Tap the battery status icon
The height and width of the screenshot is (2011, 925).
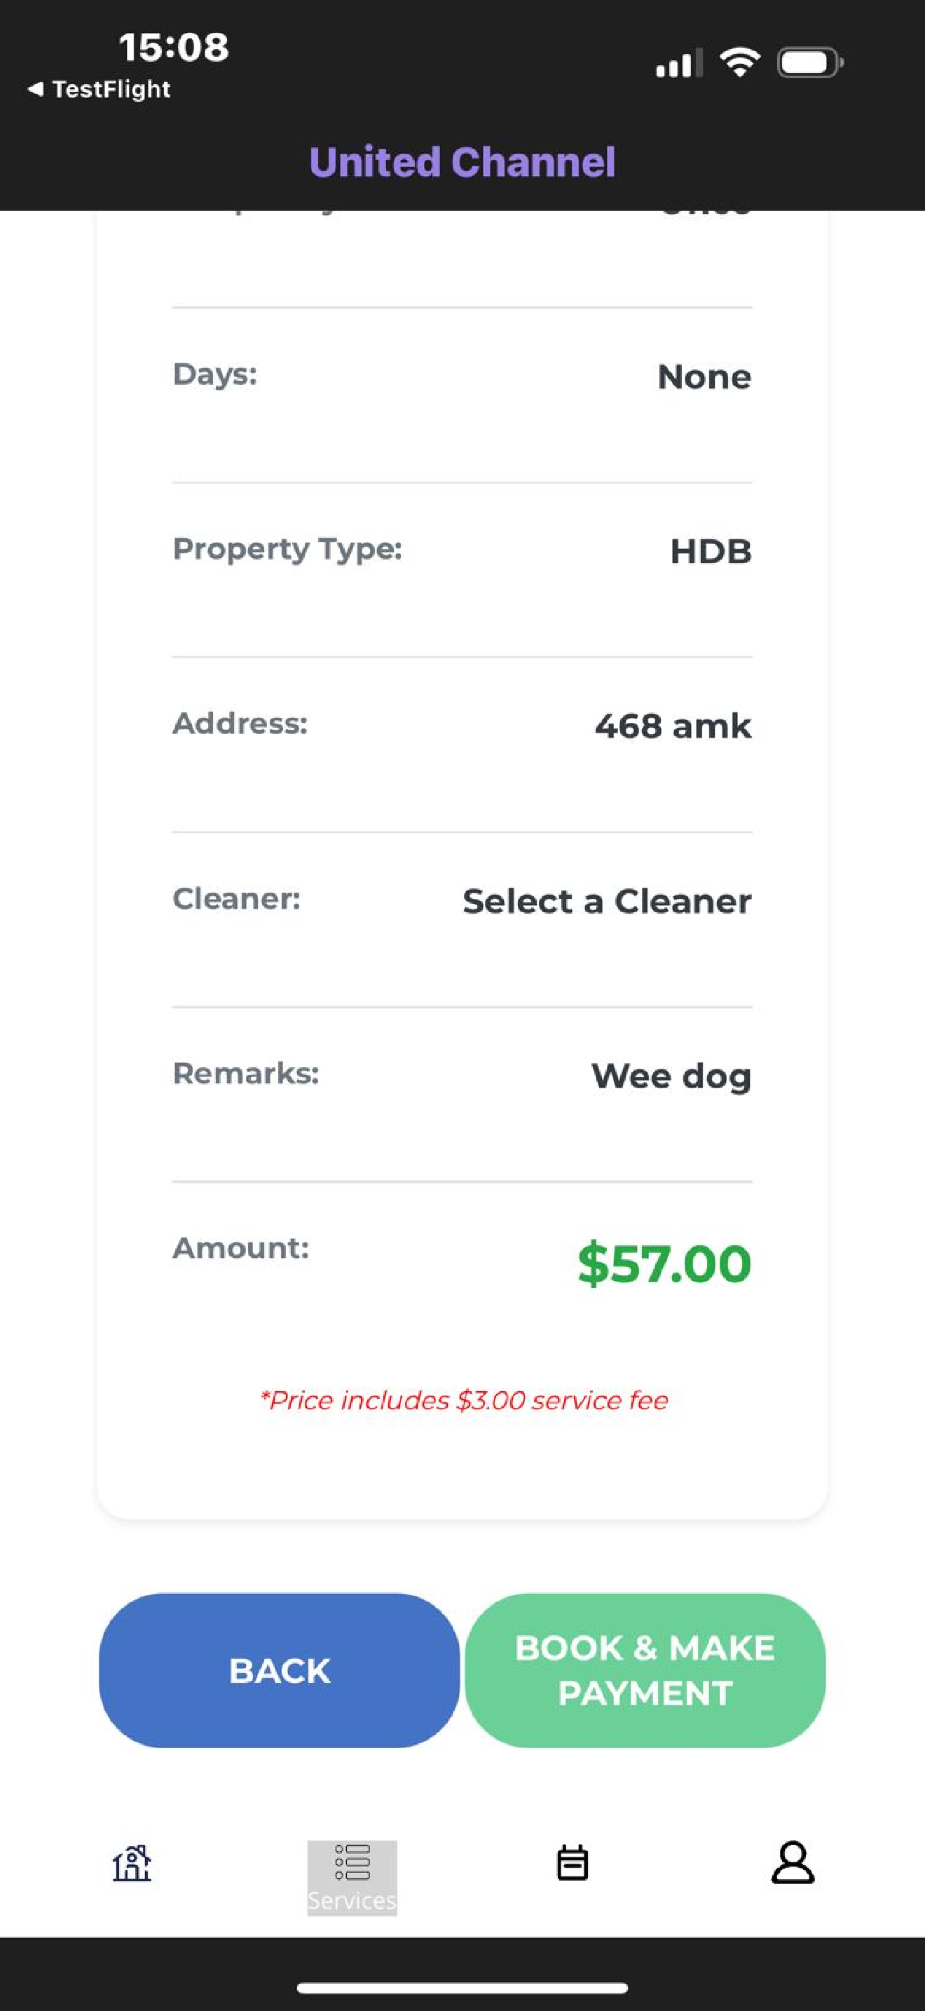810,62
